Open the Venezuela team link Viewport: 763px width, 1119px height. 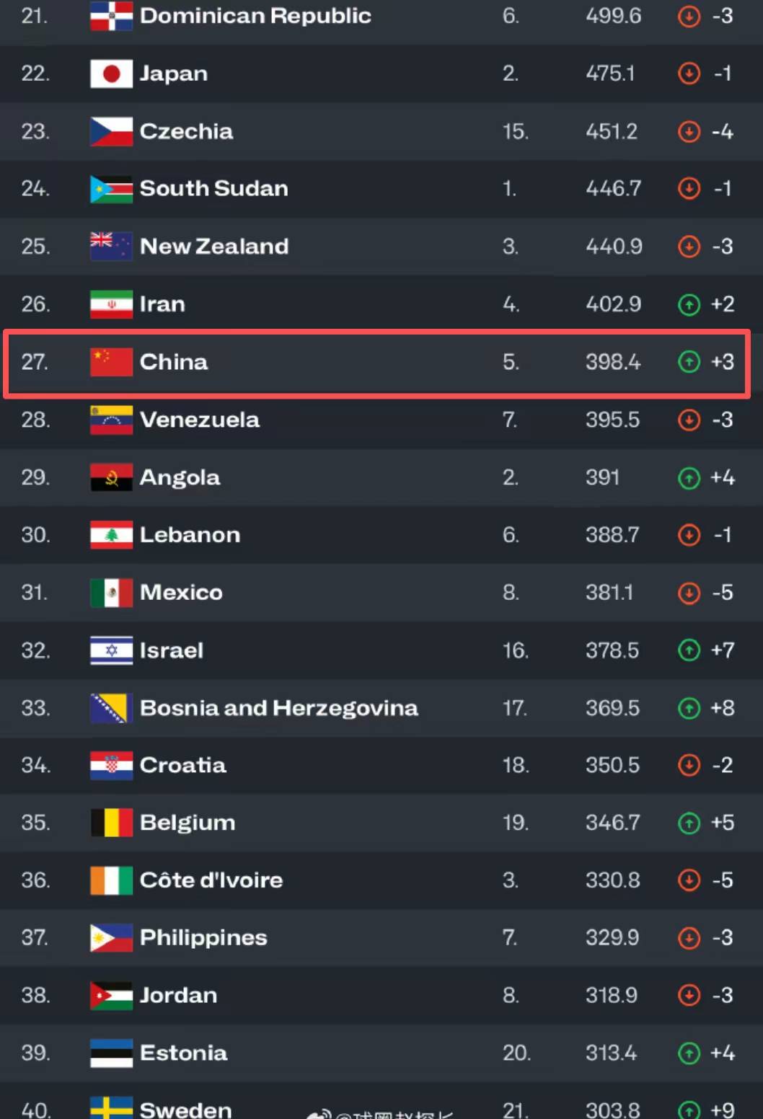[199, 420]
